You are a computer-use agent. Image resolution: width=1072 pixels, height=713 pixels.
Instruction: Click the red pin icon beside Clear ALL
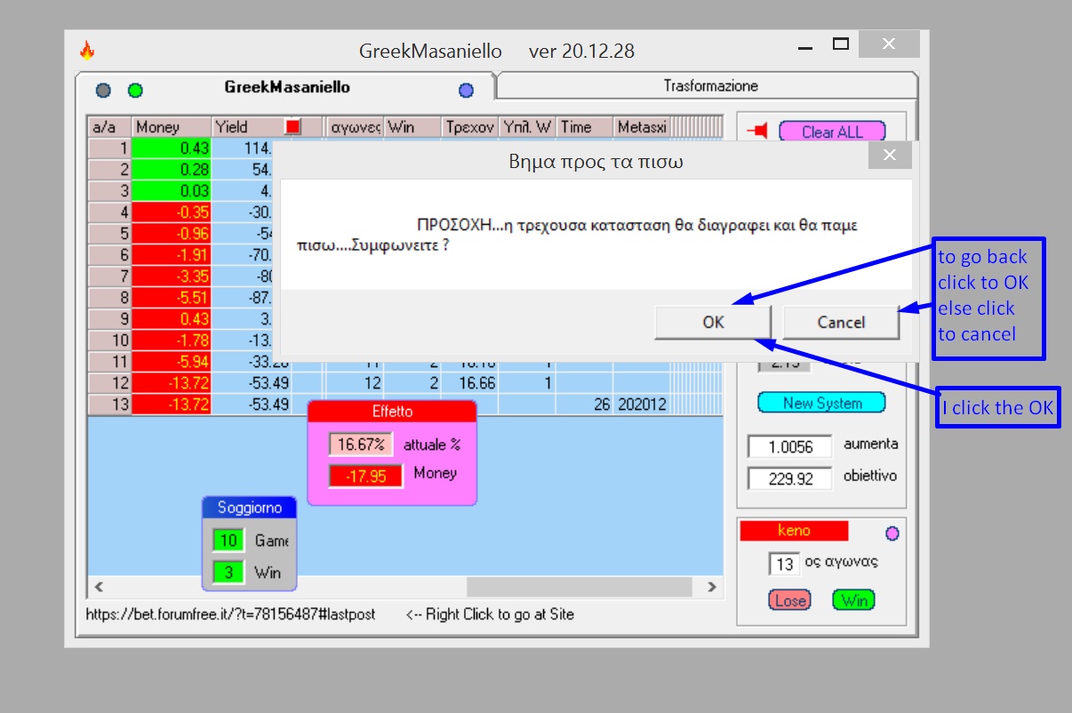point(757,132)
